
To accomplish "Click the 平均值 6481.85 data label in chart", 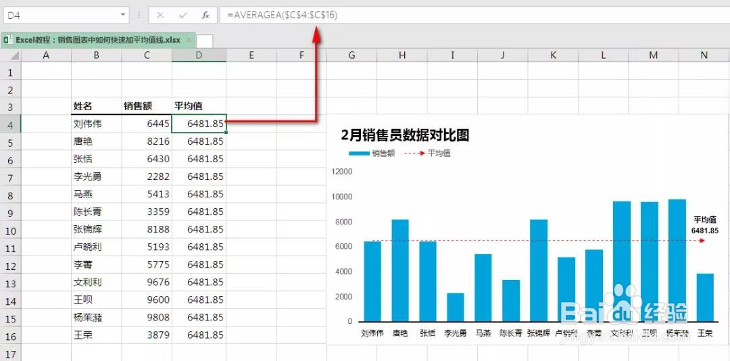I will pyautogui.click(x=704, y=225).
